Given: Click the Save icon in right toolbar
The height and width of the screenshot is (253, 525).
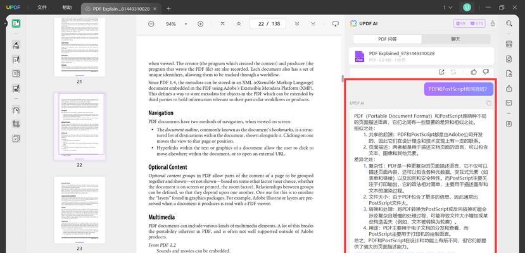Looking at the screenshot, I should click(509, 124).
